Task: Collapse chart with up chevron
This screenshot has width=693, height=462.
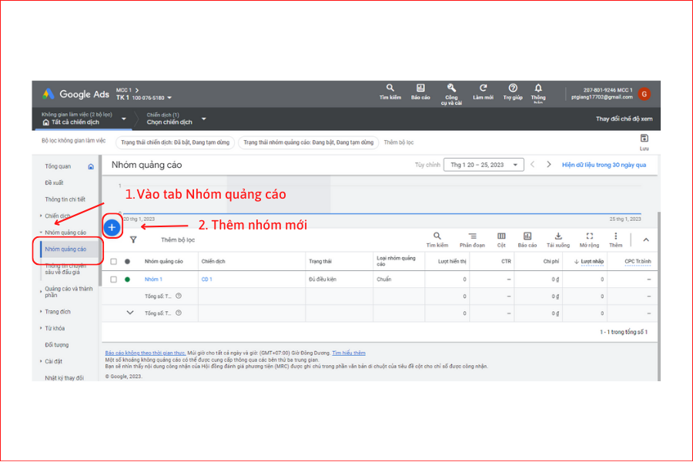Action: tap(646, 239)
